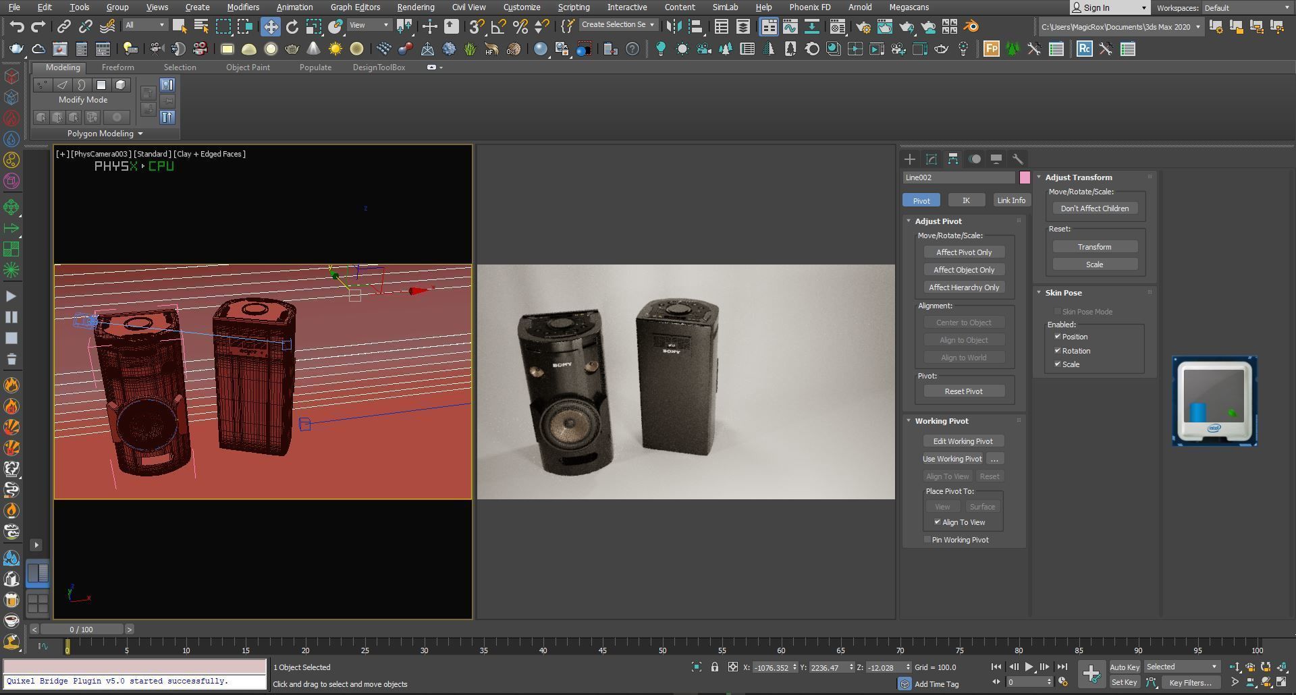Viewport: 1296px width, 695px height.
Task: Disable the Rotation checkbox under Skin Pose
Action: (x=1058, y=351)
